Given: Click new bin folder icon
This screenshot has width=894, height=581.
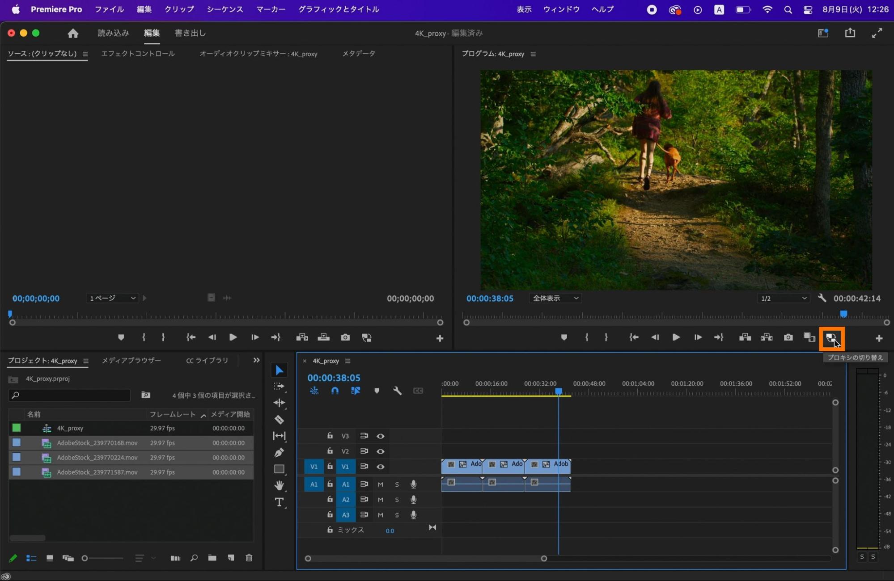Looking at the screenshot, I should 212,558.
